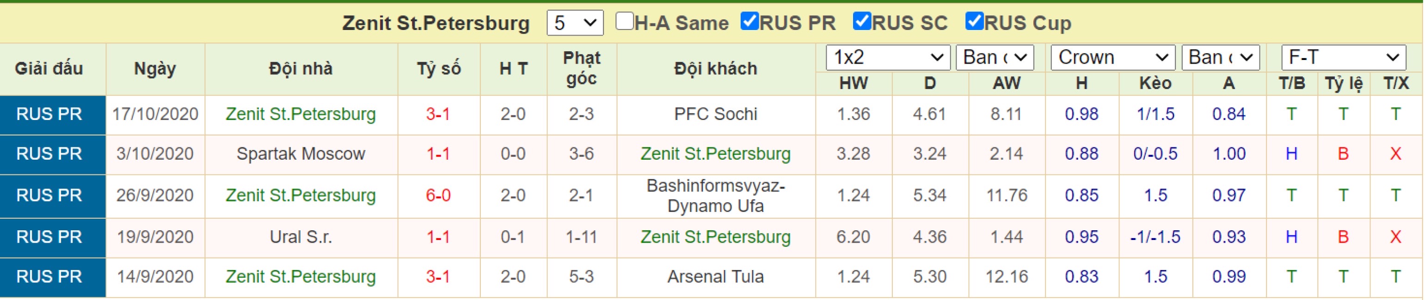Expand the F-T period dropdown
1425x300 pixels.
pos(1344,57)
